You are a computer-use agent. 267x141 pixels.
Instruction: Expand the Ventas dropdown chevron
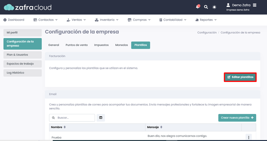click(85, 20)
